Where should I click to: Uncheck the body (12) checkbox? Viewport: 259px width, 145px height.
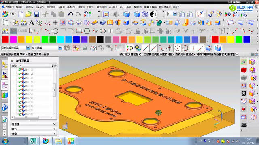coord(20,74)
